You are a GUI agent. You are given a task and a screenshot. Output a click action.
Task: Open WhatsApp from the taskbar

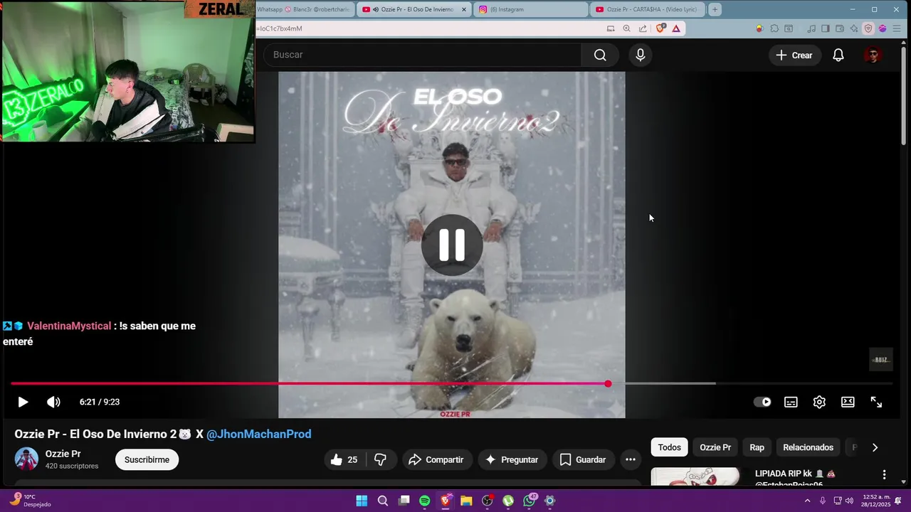point(529,501)
